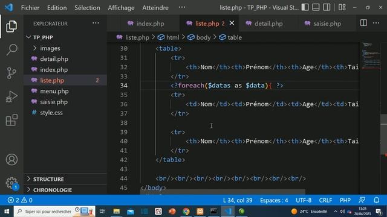
Task: Split the editor to the right
Action: [363, 23]
